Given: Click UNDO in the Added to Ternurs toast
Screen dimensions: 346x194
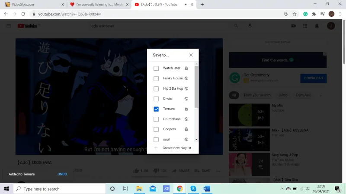Looking at the screenshot, I should (x=62, y=174).
